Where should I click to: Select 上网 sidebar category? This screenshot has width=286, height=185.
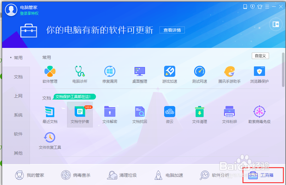(x=18, y=96)
